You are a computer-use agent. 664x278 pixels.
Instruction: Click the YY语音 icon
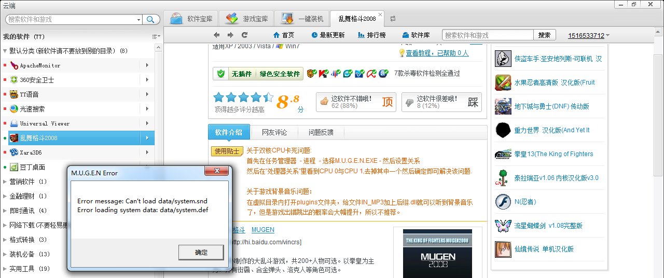click(x=13, y=94)
